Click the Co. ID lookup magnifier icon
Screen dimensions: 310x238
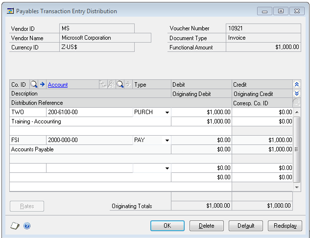[33, 85]
